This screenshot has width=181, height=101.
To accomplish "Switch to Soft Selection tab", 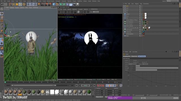I will click(142, 56).
